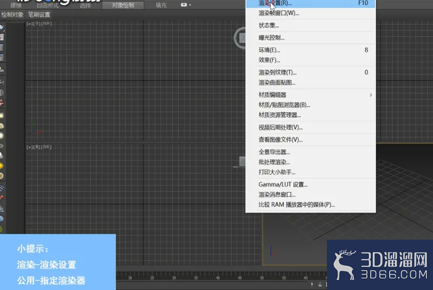Viewport: 433px width, 290px height.
Task: Click [+] label of the lower-left viewport
Action: [29, 147]
